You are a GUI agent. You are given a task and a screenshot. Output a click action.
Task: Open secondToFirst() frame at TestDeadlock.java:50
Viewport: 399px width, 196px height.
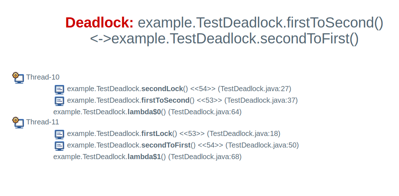[183, 145]
